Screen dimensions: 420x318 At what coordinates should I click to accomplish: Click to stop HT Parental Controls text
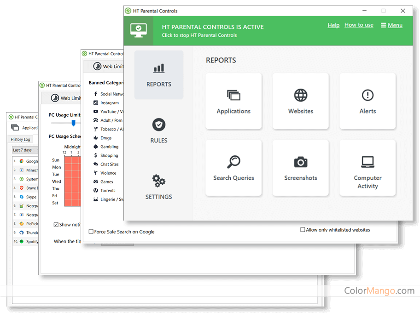click(199, 35)
